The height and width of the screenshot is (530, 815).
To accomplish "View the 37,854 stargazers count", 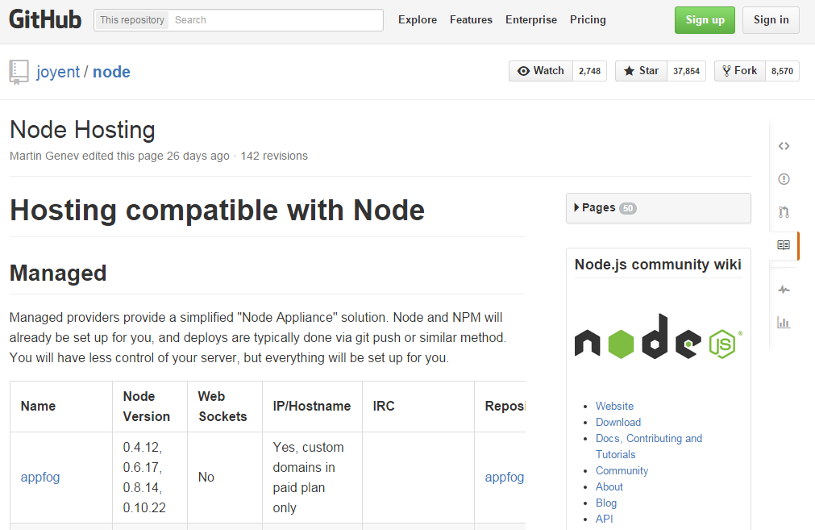I will point(686,71).
